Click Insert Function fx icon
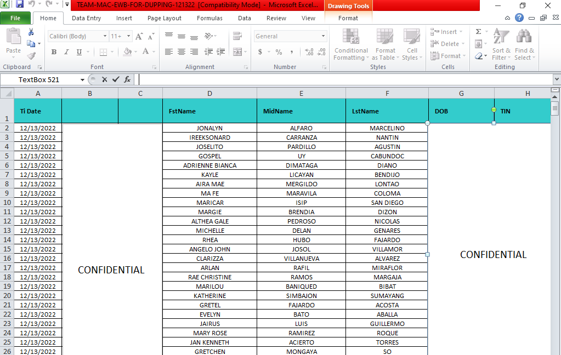The width and height of the screenshot is (561, 355). (x=127, y=79)
